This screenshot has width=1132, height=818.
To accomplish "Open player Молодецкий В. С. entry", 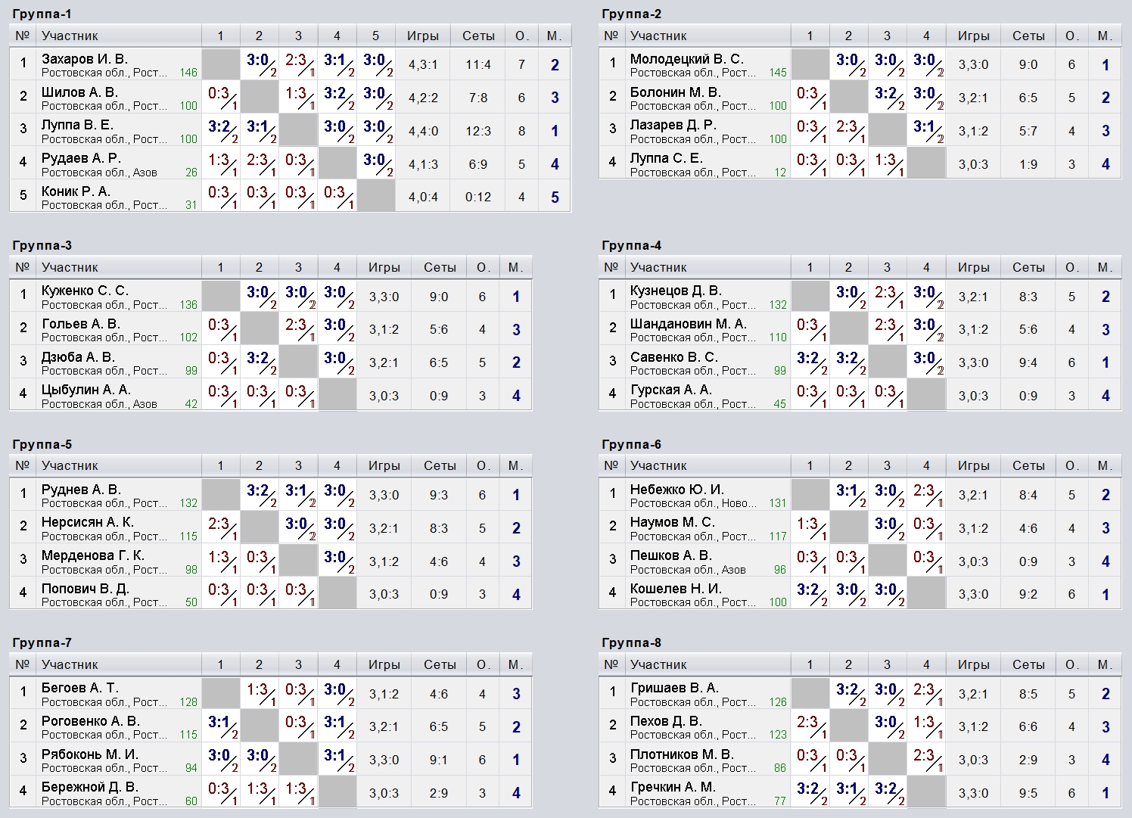I will pyautogui.click(x=687, y=59).
